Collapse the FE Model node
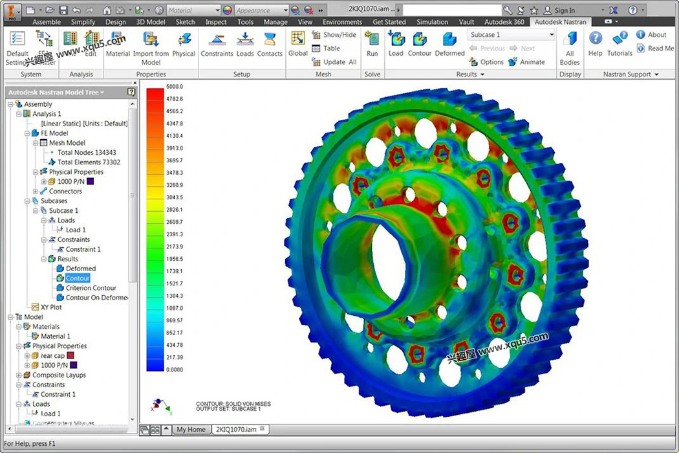 27,133
